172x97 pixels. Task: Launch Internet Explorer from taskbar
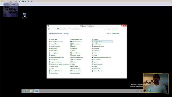tap(26, 91)
